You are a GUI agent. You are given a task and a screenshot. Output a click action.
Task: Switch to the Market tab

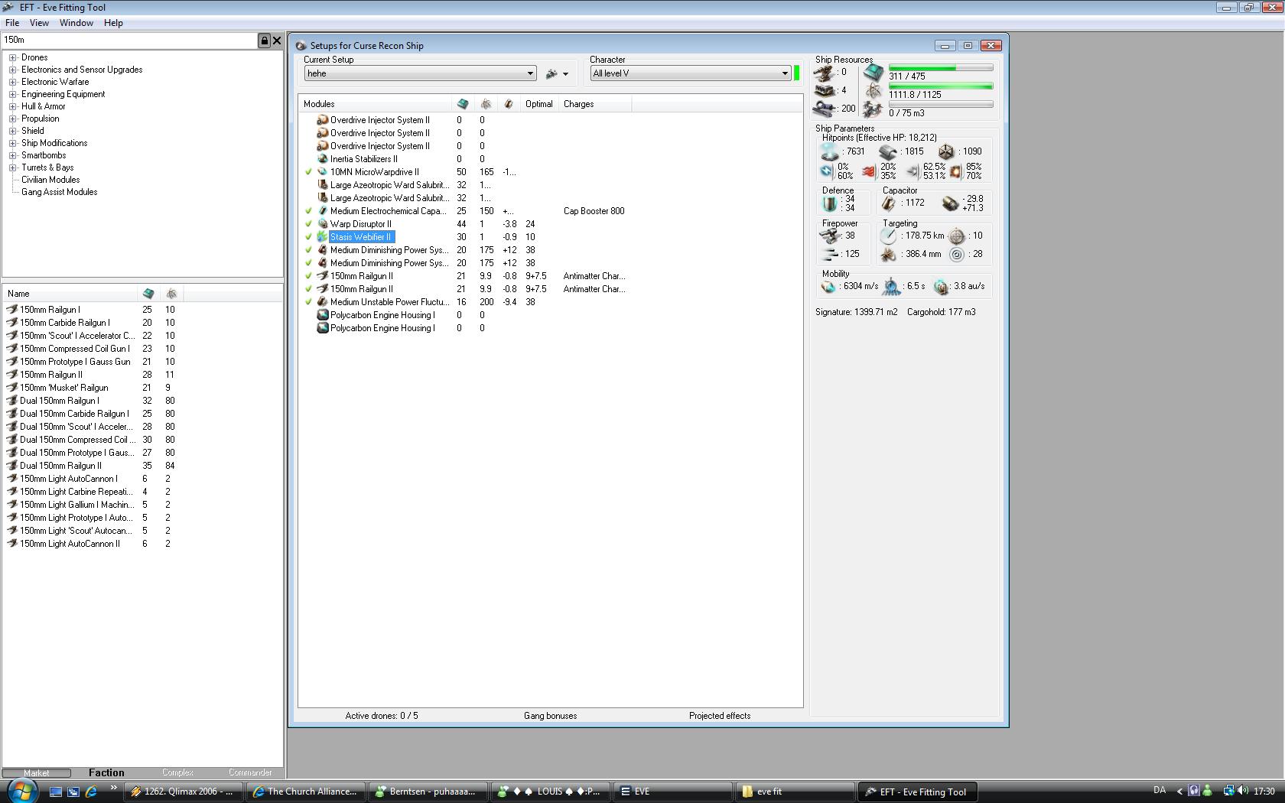(x=36, y=773)
